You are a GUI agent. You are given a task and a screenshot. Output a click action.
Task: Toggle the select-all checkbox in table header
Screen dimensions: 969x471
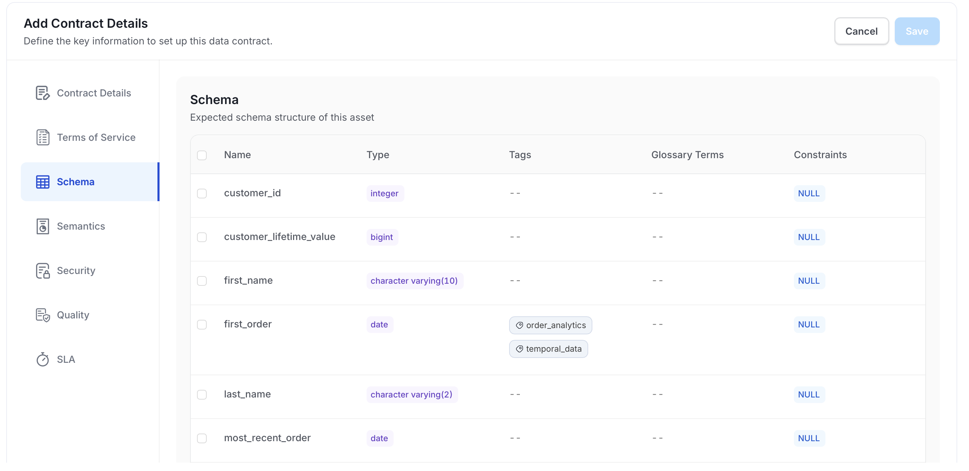pyautogui.click(x=202, y=155)
